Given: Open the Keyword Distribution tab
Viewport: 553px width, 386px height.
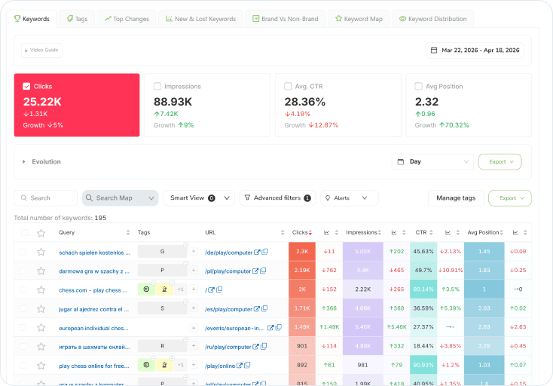Looking at the screenshot, I should point(432,19).
